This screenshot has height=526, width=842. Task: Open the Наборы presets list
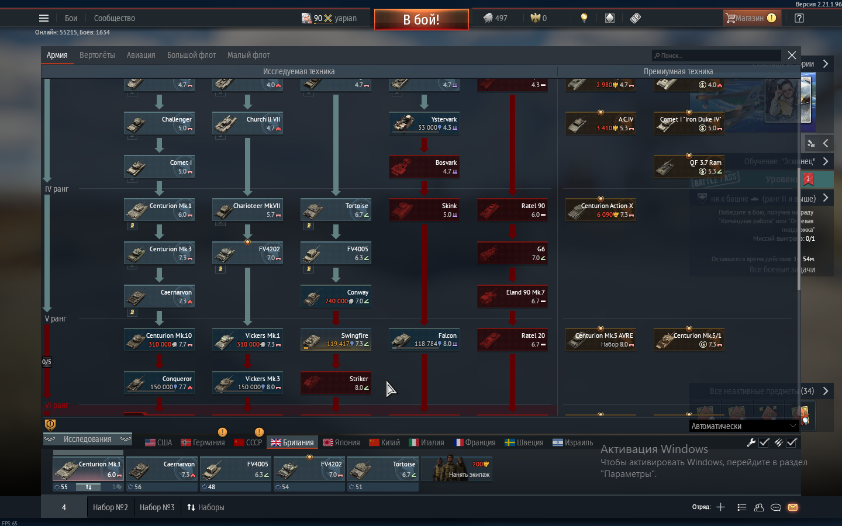tap(205, 507)
